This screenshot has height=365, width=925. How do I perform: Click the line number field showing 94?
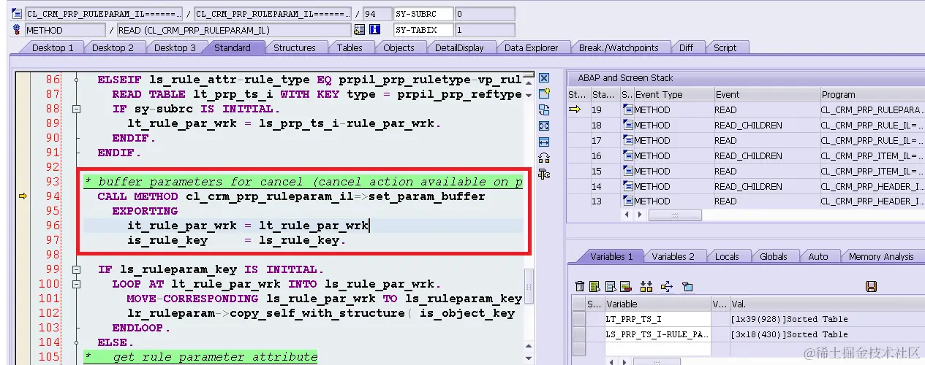376,14
